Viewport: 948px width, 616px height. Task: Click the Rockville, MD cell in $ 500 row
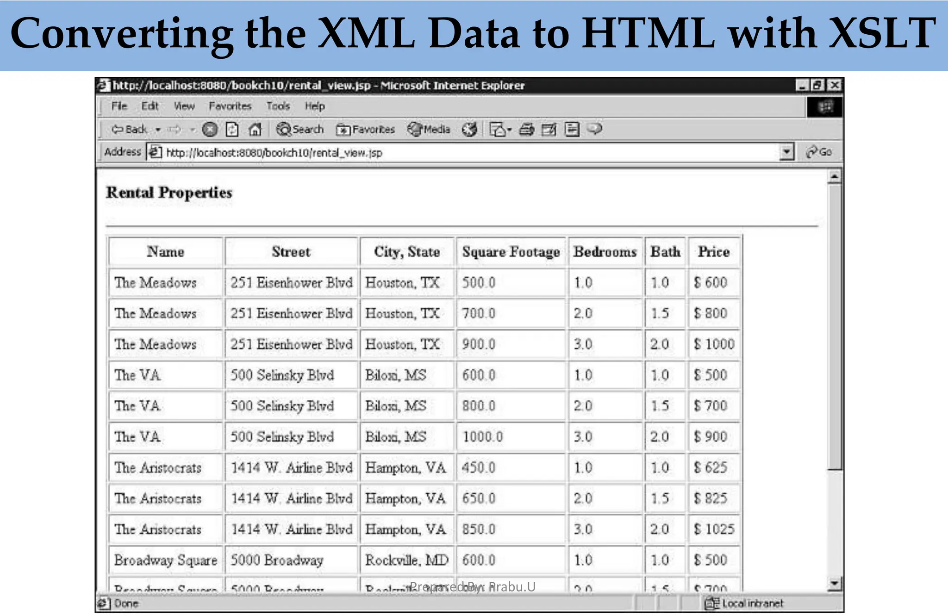[407, 560]
